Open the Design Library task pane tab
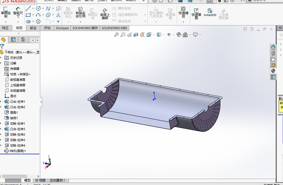Screen dimensions: 283x185 pyautogui.click(x=273, y=53)
